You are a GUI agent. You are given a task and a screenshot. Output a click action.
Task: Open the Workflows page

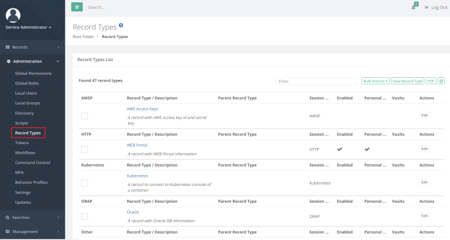tap(25, 152)
